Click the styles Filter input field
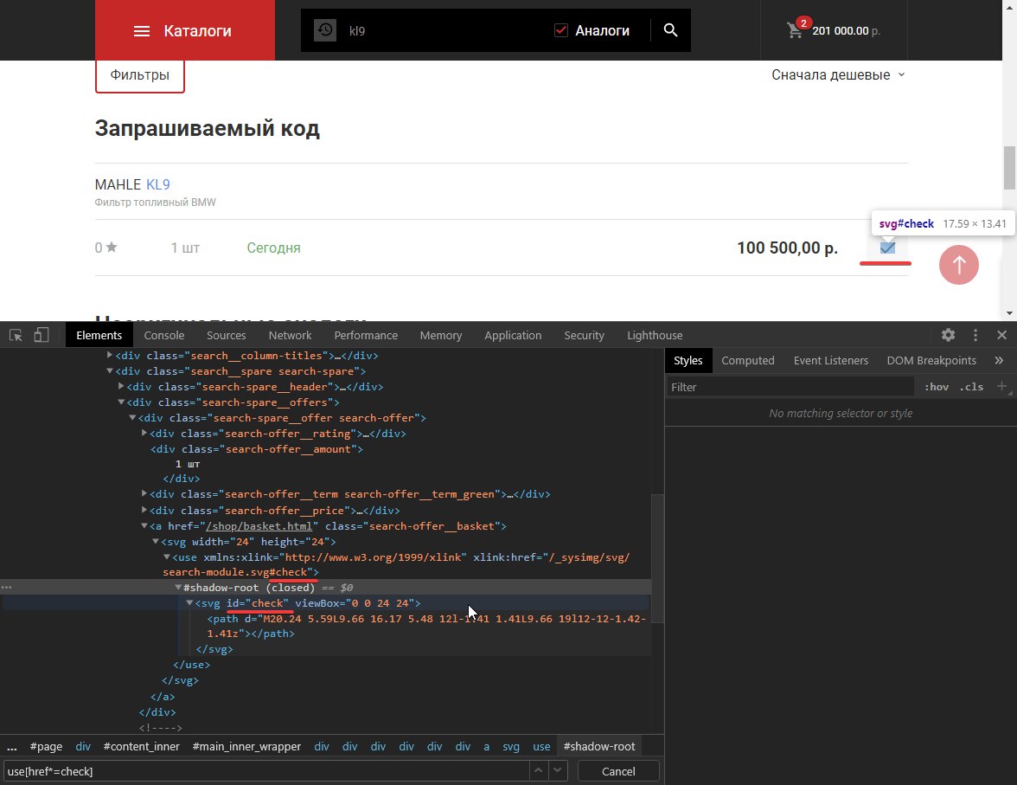1017x785 pixels. click(790, 387)
